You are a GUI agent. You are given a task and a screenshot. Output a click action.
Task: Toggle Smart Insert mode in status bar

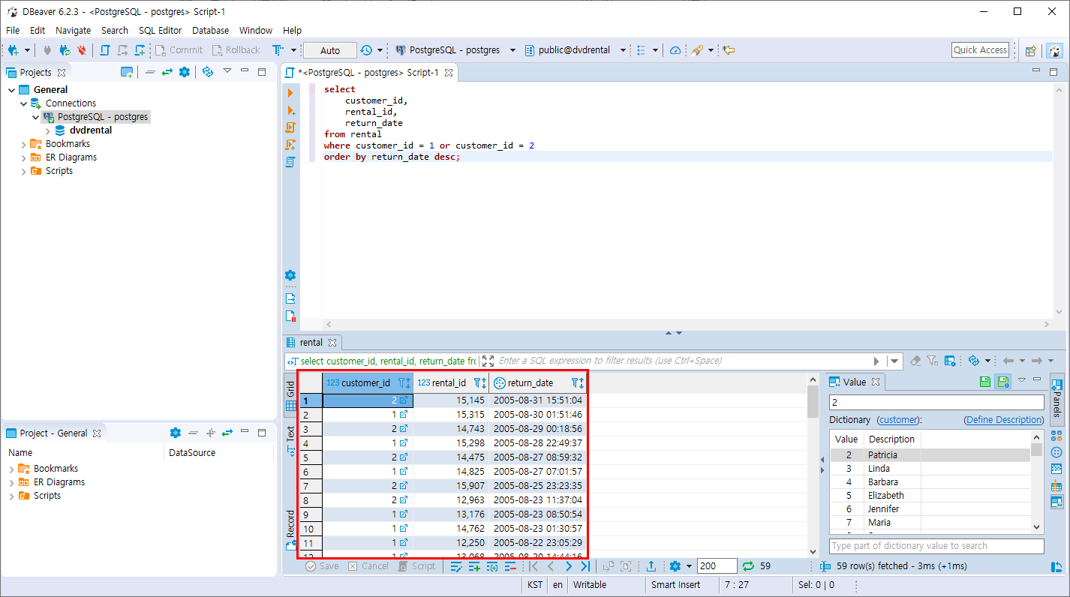click(675, 585)
